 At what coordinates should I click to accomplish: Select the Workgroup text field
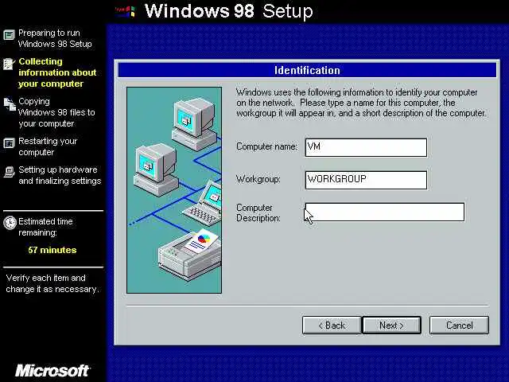(366, 180)
